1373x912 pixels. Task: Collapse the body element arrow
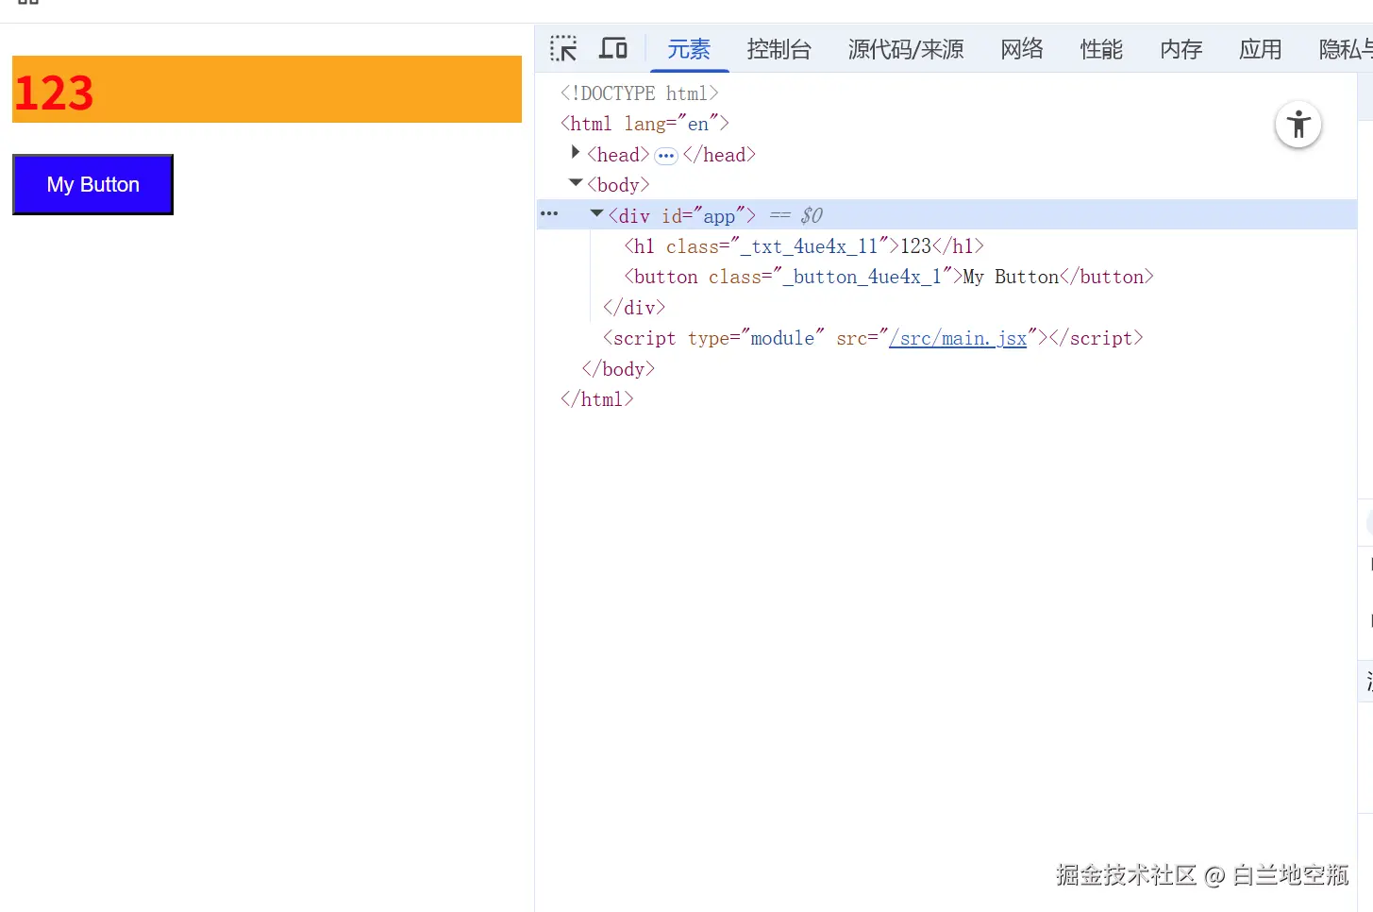(x=576, y=183)
